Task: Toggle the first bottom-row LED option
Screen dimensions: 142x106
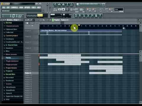Action: pyautogui.click(x=88, y=11)
